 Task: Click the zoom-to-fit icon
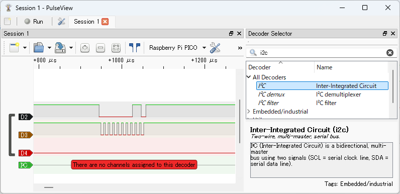tap(116, 48)
